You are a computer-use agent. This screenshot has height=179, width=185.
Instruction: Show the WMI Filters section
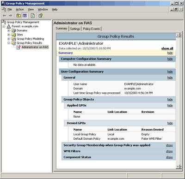point(169,151)
